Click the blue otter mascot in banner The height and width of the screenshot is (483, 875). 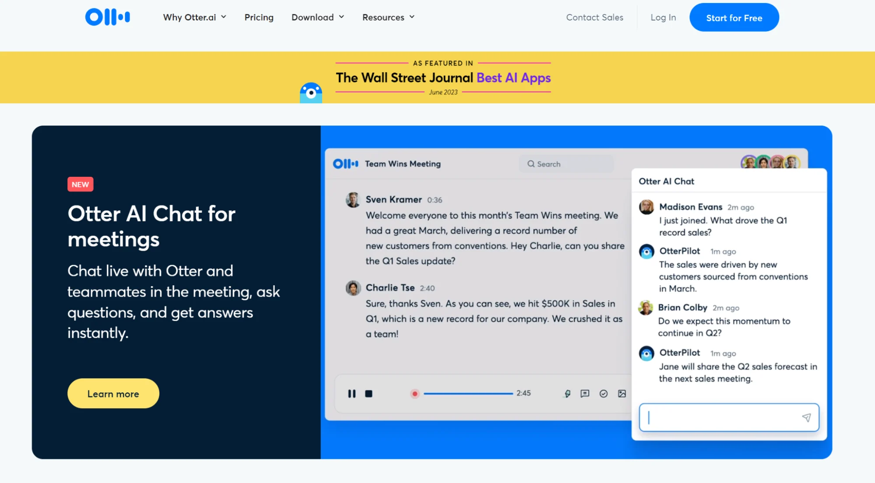[x=311, y=93]
